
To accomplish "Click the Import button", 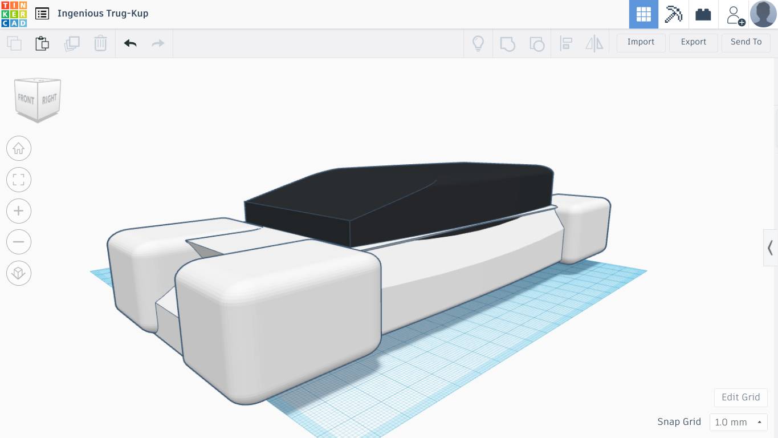I will pyautogui.click(x=641, y=42).
